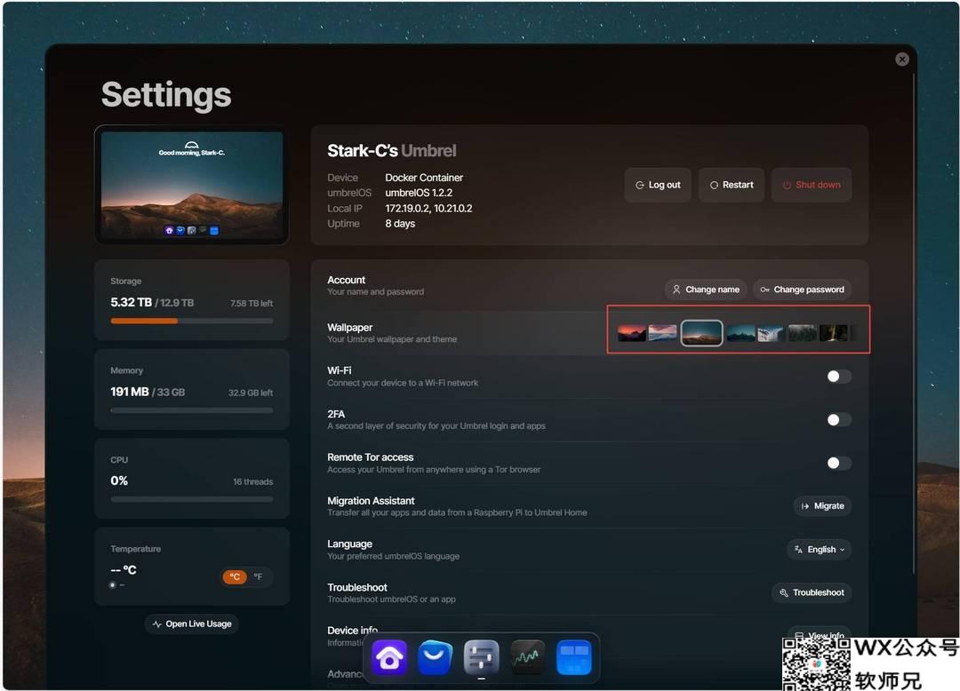Click the 'Docker Container' device value
The height and width of the screenshot is (691, 960).
(x=424, y=178)
